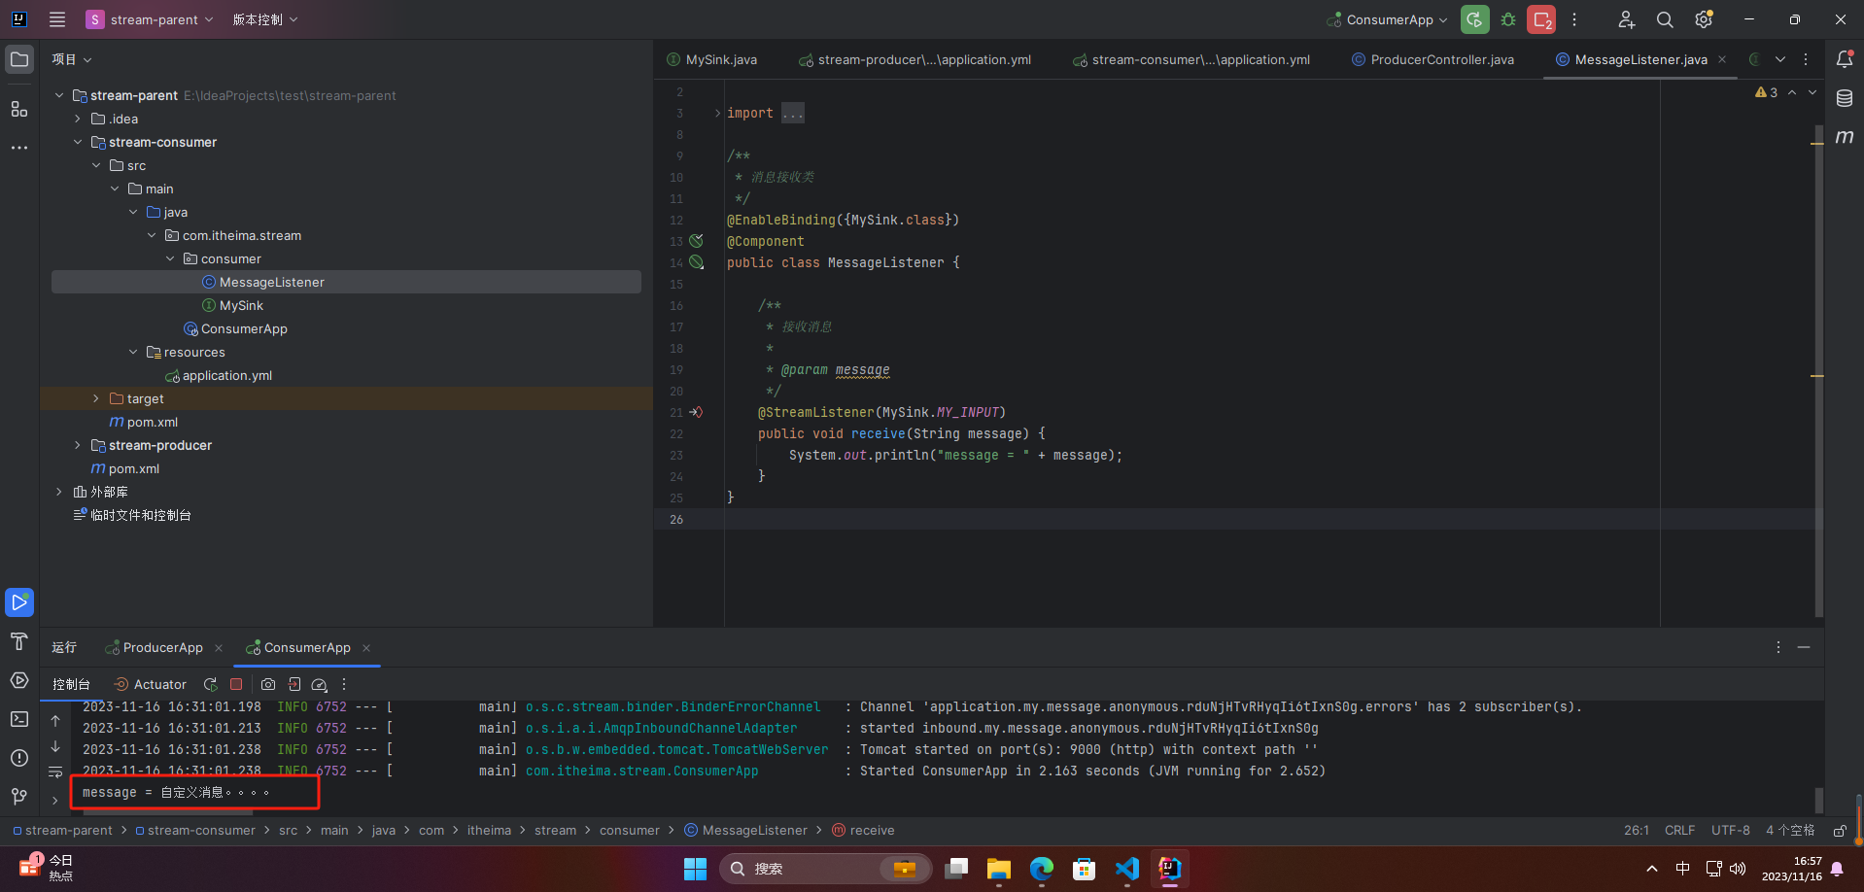1864x892 pixels.
Task: Click warnings indicator showing 3
Action: point(1766,92)
